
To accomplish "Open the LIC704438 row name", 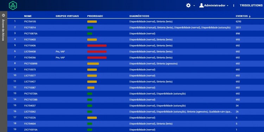I will 30,51.
